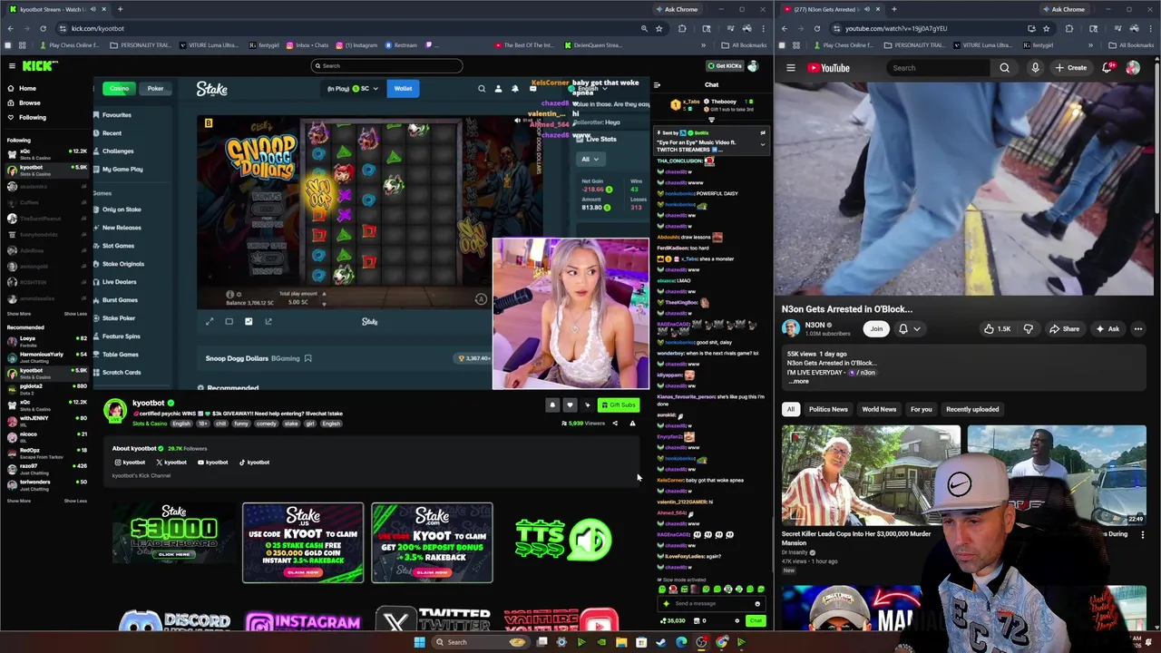Click the Stake search magnifier icon
The height and width of the screenshot is (653, 1161).
click(x=482, y=89)
